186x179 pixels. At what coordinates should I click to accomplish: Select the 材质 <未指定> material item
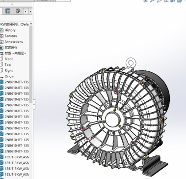[13, 53]
